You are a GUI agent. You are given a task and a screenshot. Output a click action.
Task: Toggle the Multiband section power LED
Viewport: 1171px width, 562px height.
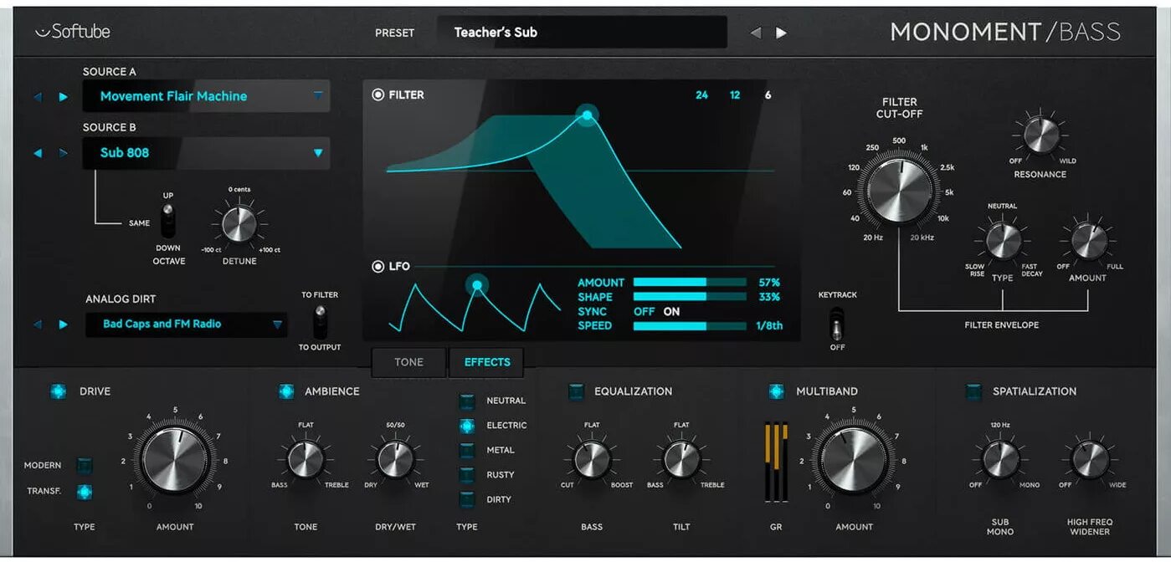tap(776, 391)
